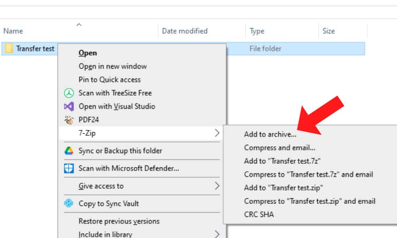The height and width of the screenshot is (238, 397).
Task: Sort by Date modified column header
Action: [185, 31]
